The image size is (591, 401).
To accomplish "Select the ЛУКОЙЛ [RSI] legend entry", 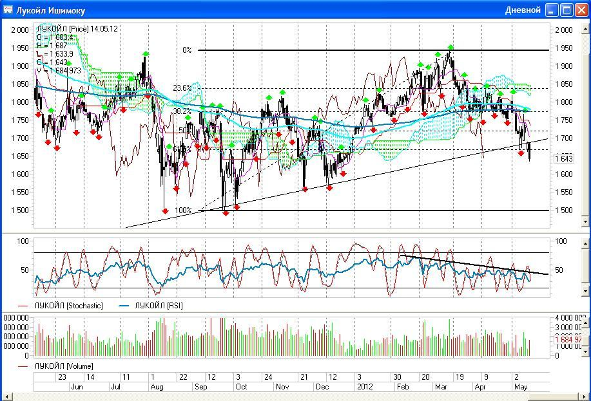I will 151,305.
